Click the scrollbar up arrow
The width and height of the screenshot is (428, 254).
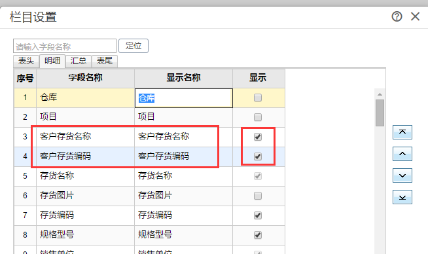380,94
